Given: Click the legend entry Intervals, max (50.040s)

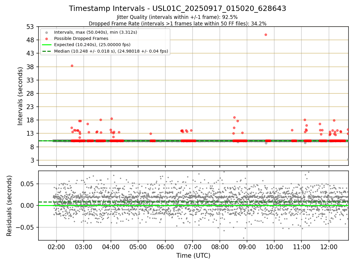Looking at the screenshot, I should click(96, 32).
